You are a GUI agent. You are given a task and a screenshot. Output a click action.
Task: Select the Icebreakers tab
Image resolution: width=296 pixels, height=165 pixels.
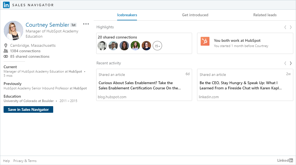click(127, 15)
